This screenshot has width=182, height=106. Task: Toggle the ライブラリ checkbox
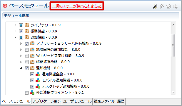(21, 25)
